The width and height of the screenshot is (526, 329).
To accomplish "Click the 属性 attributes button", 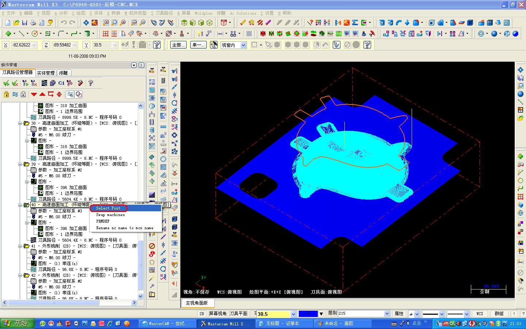I will coord(399,314).
